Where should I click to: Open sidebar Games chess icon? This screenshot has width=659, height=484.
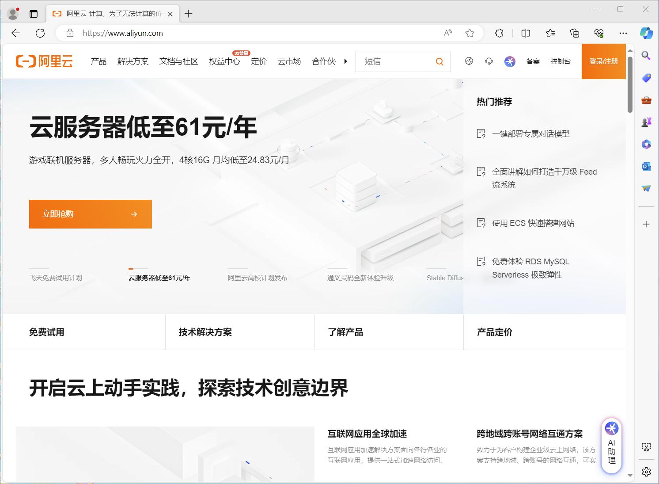pos(646,122)
